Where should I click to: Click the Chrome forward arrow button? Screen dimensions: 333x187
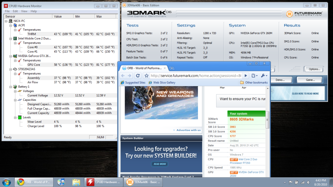coord(129,75)
